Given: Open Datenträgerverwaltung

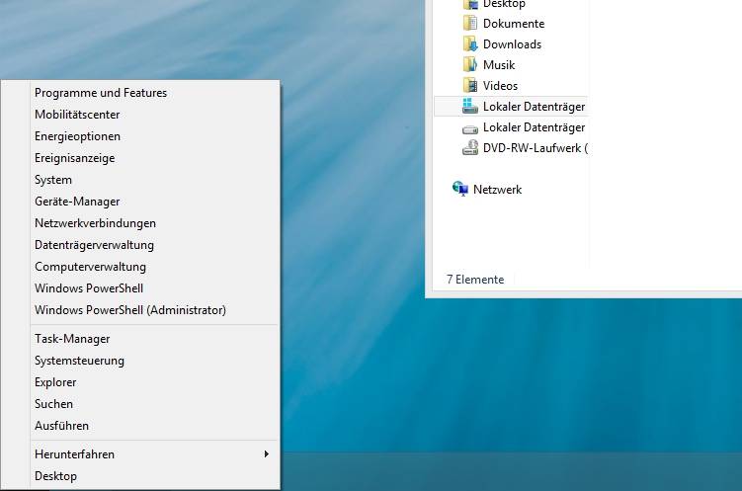Looking at the screenshot, I should coord(155,245).
